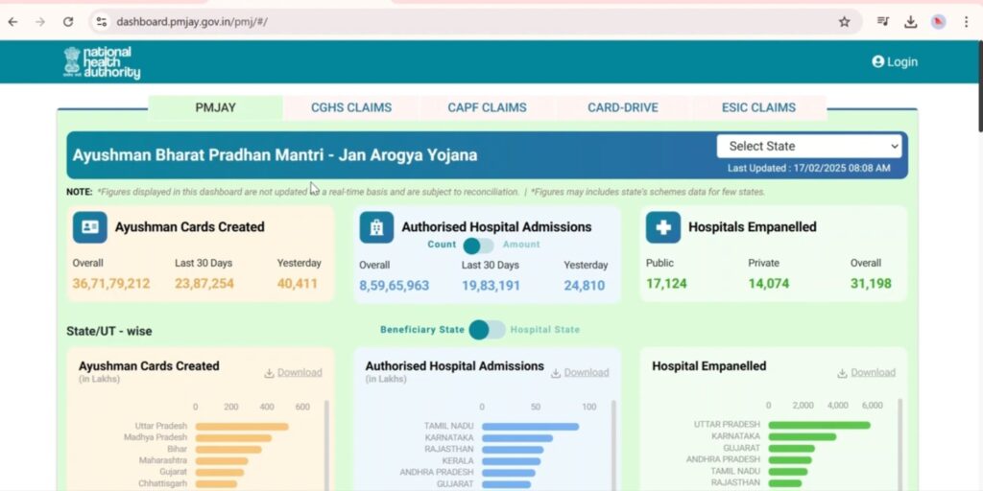Switch to the CGHS CLAIMS tab
983x491 pixels.
351,107
